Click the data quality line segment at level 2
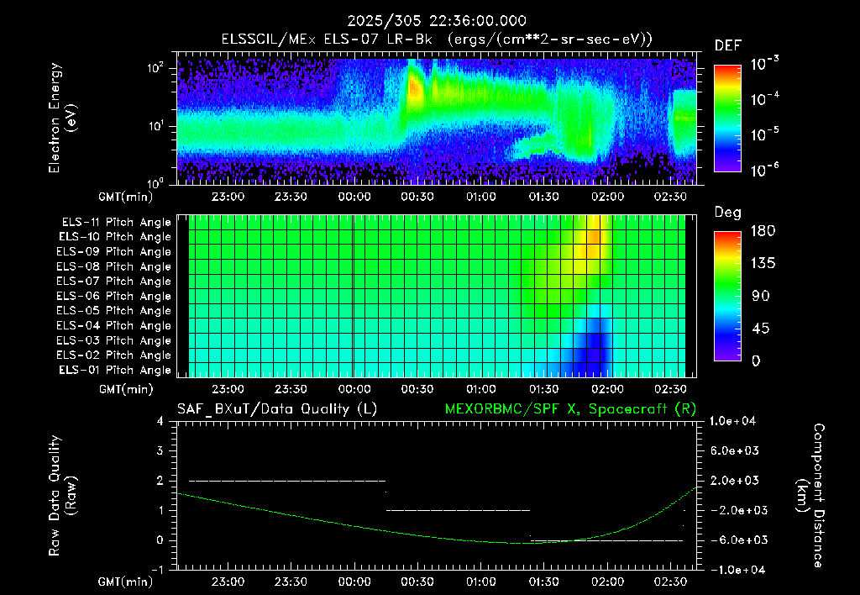This screenshot has height=595, width=860. 287,481
